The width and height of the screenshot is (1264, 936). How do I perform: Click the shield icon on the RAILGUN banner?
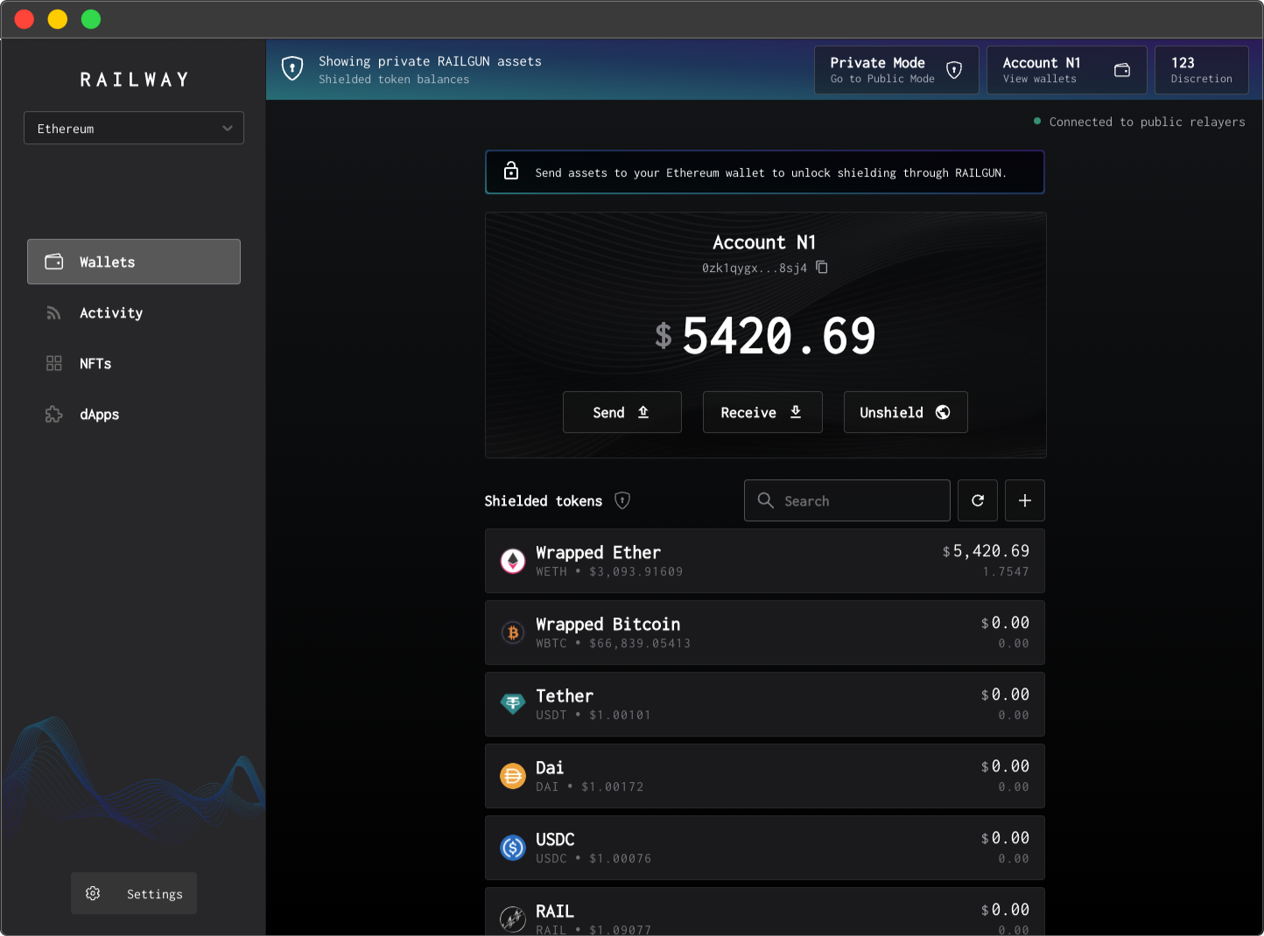click(292, 67)
